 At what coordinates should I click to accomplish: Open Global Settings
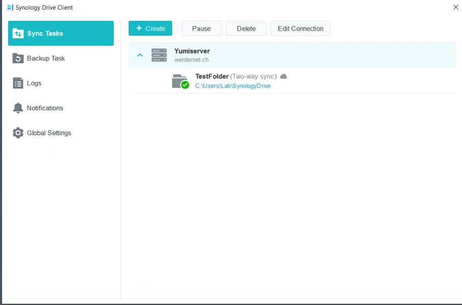(61, 133)
